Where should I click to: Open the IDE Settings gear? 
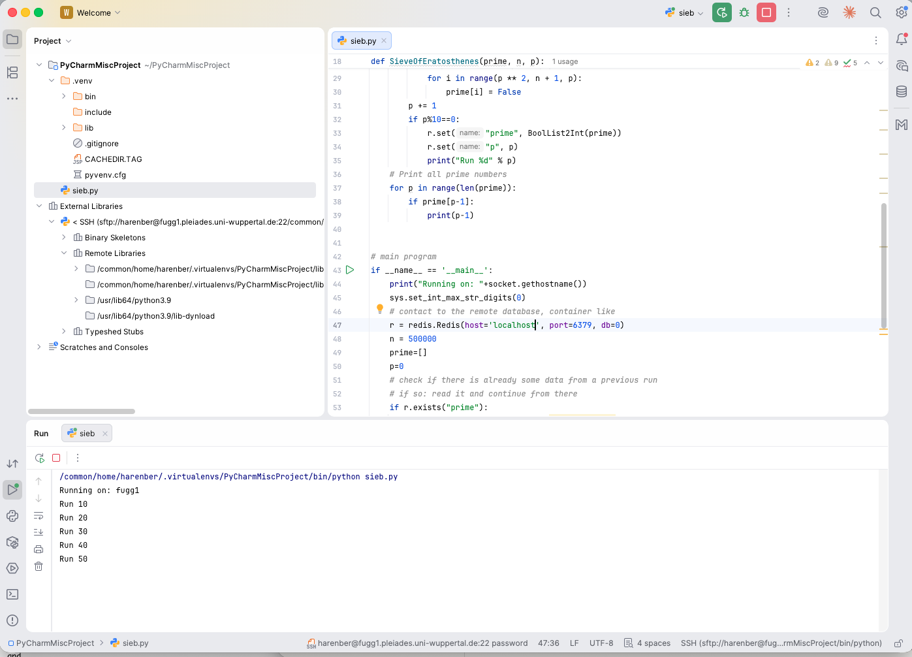click(902, 12)
